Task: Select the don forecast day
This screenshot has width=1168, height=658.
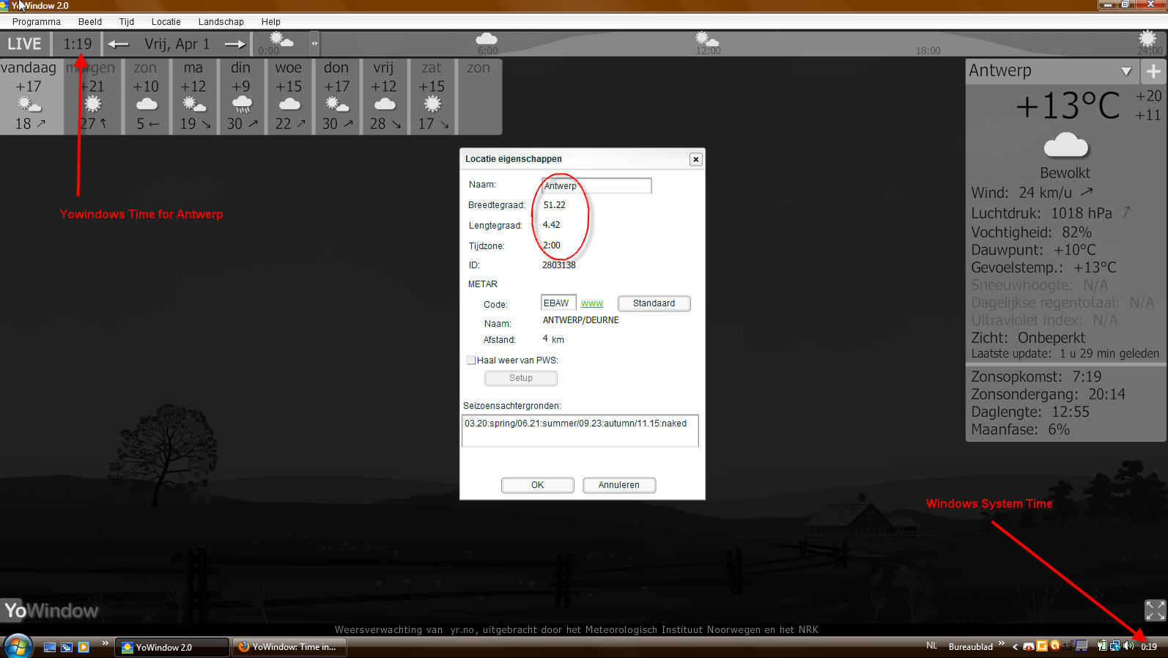Action: tap(336, 96)
